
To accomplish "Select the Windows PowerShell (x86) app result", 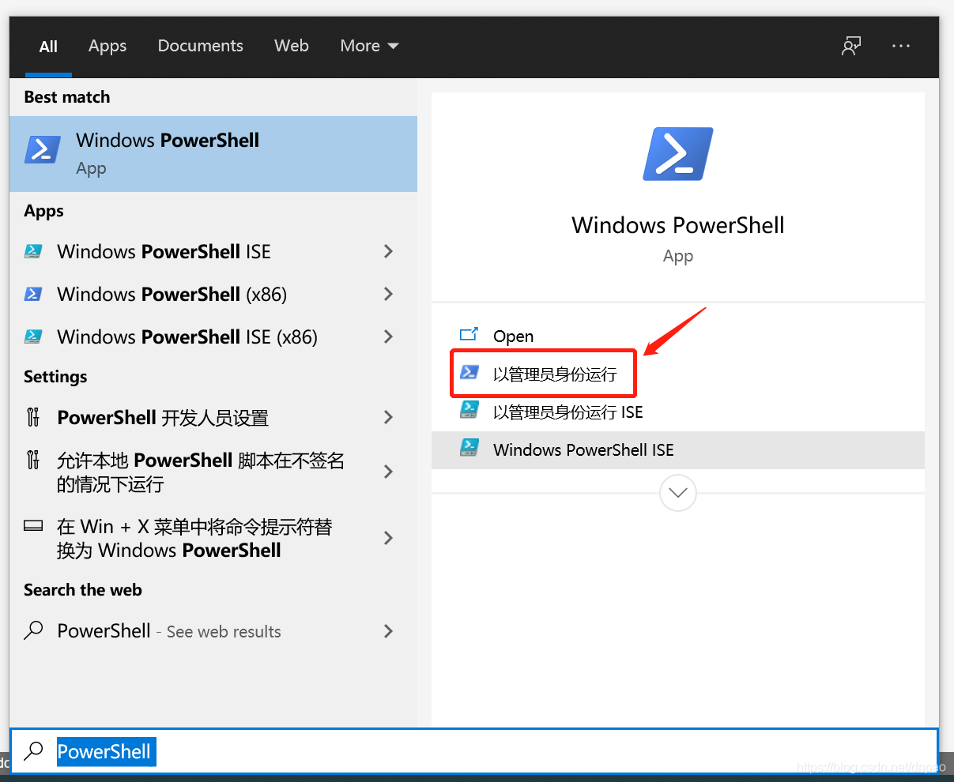I will tap(213, 294).
